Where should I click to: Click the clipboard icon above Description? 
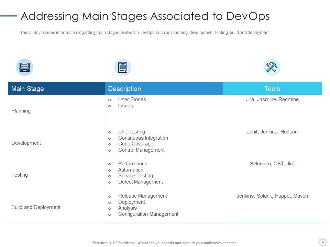click(123, 67)
